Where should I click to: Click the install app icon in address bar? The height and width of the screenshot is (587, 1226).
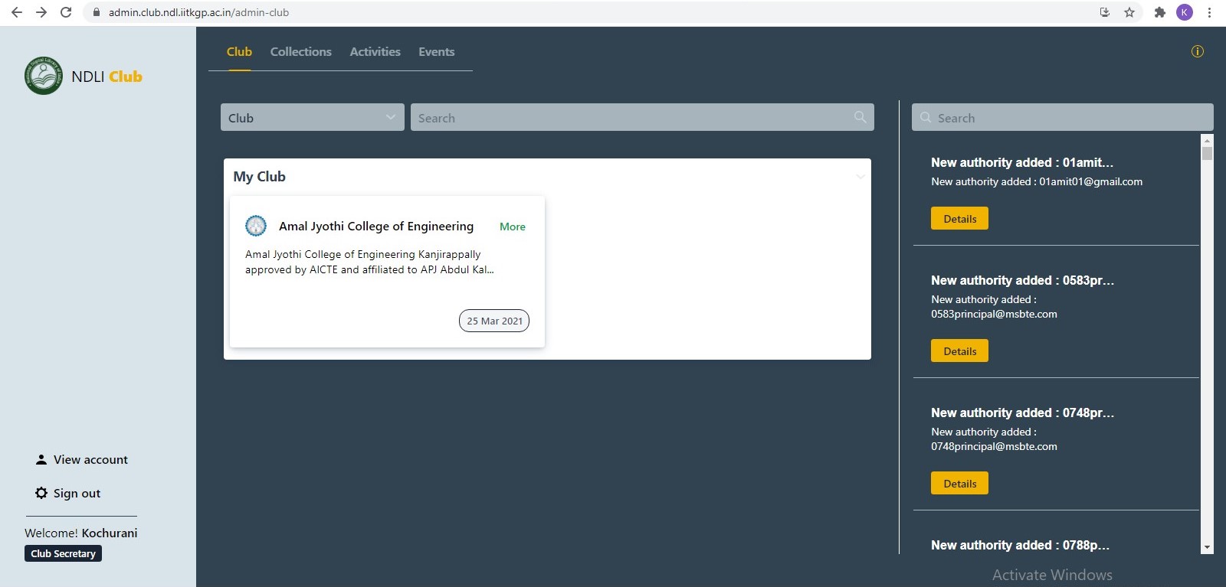click(1104, 12)
